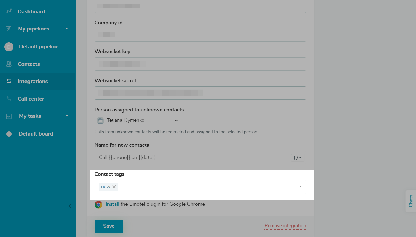Click the Integrations arrows icon
The image size is (416, 237).
[x=9, y=81]
